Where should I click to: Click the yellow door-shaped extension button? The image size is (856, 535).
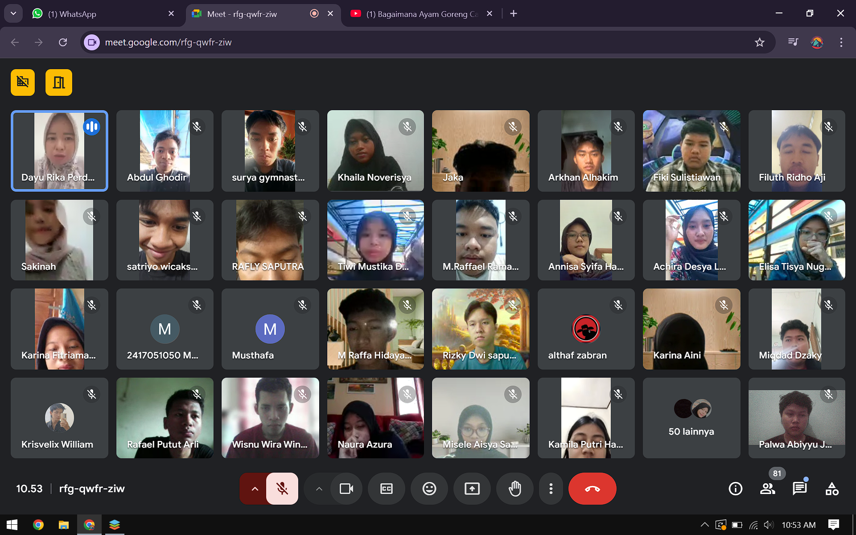coord(59,82)
